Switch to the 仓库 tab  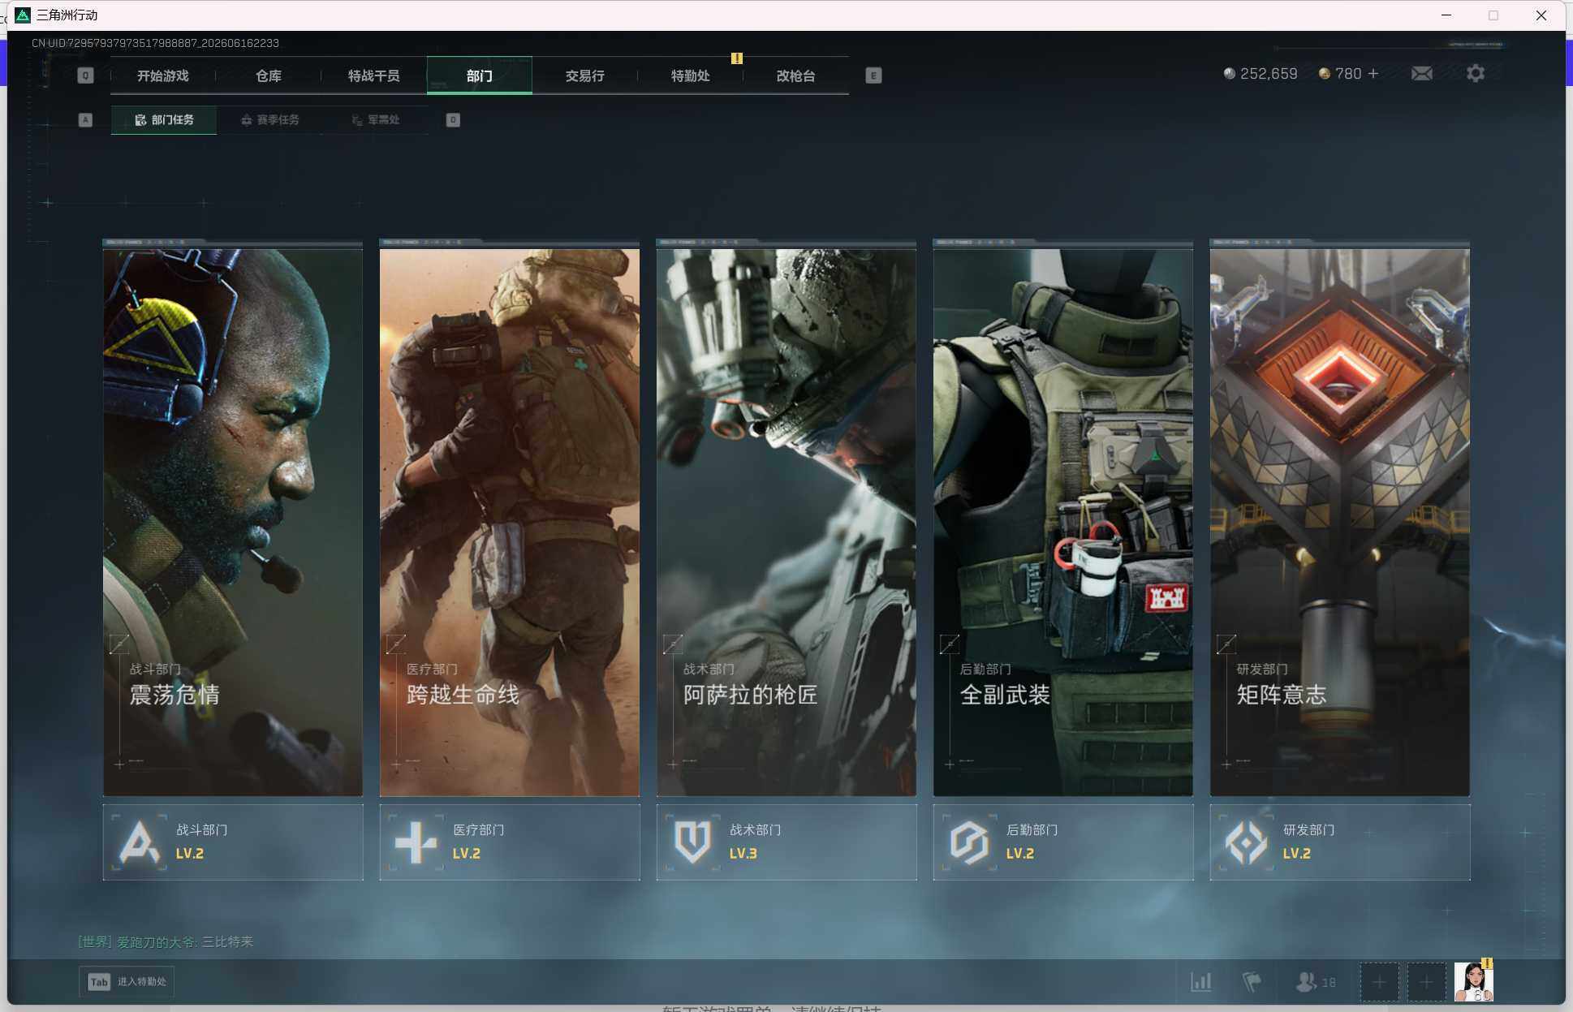point(269,75)
